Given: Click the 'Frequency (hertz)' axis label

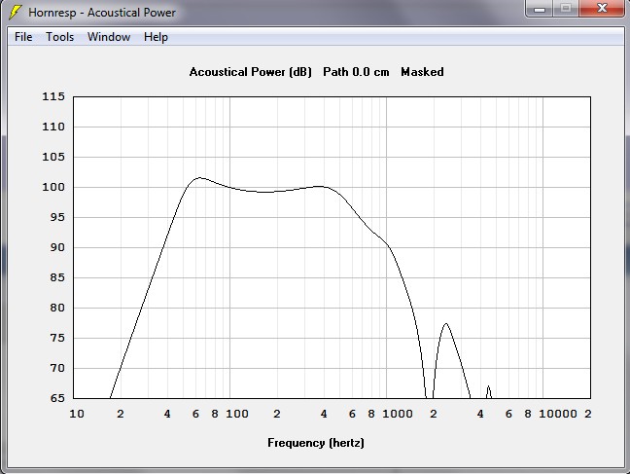Looking at the screenshot, I should [316, 443].
